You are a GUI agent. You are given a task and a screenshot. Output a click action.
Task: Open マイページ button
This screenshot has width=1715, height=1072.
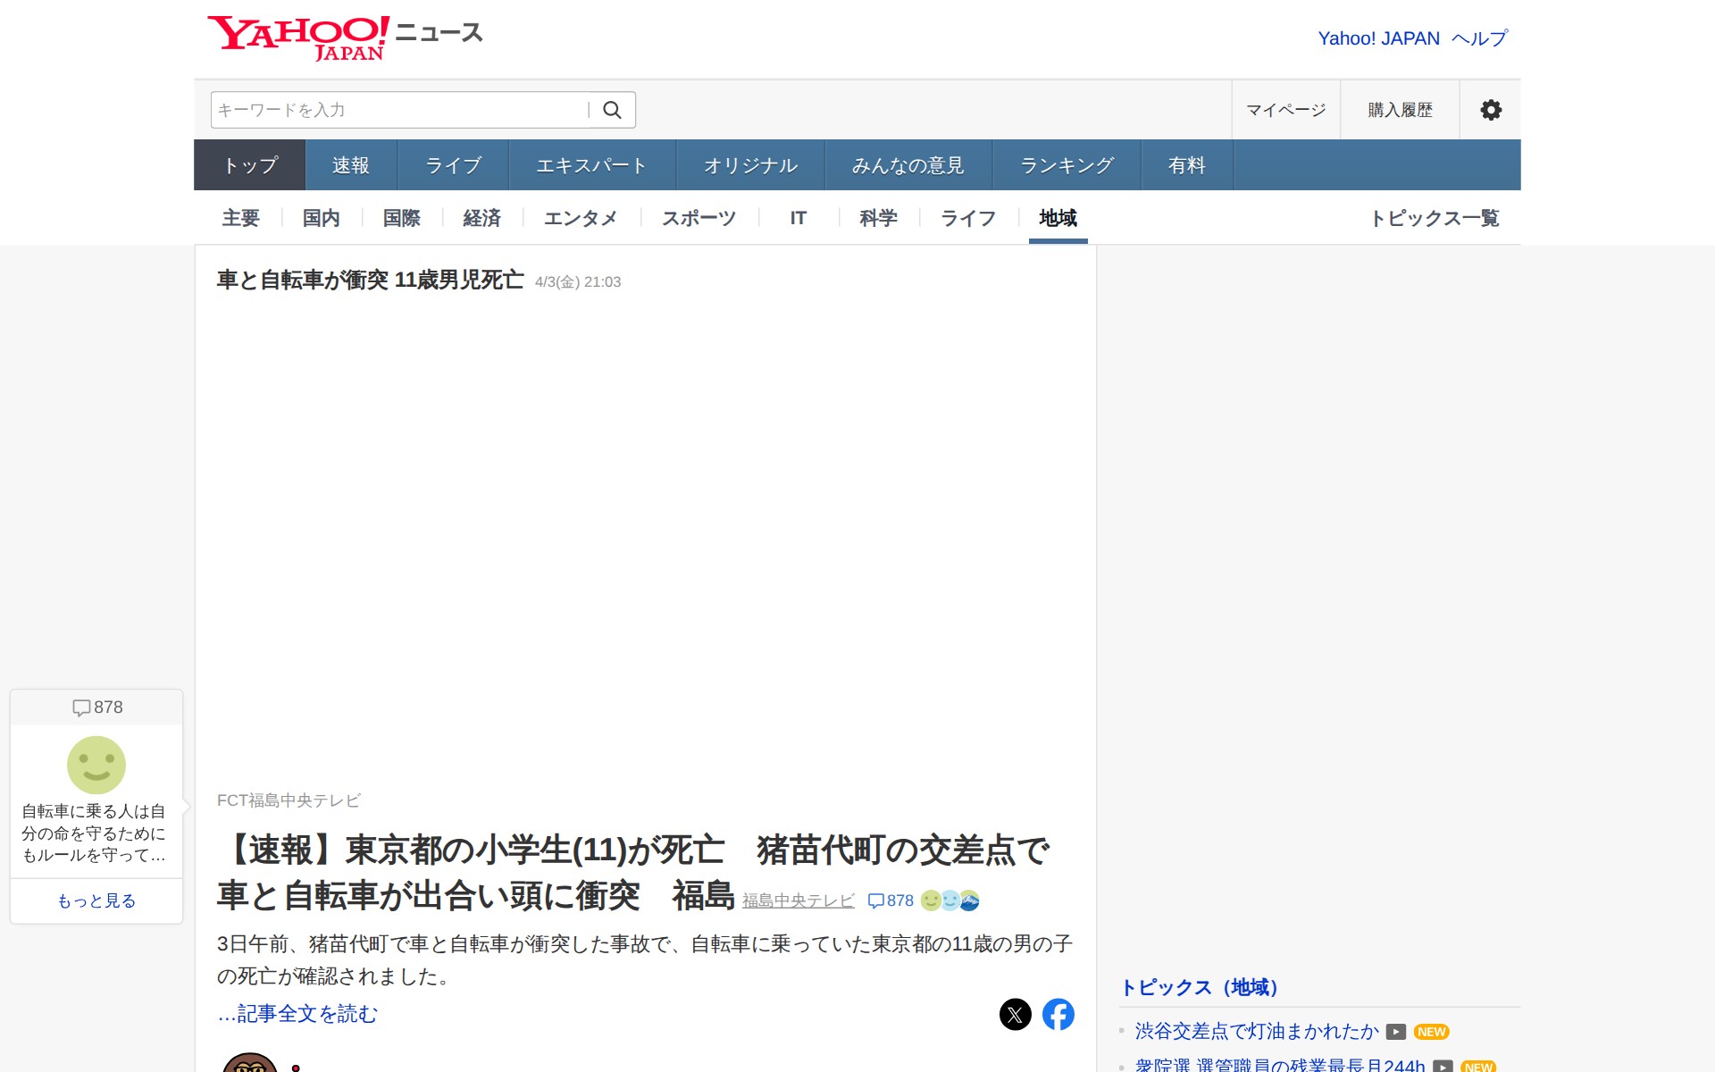(1285, 110)
